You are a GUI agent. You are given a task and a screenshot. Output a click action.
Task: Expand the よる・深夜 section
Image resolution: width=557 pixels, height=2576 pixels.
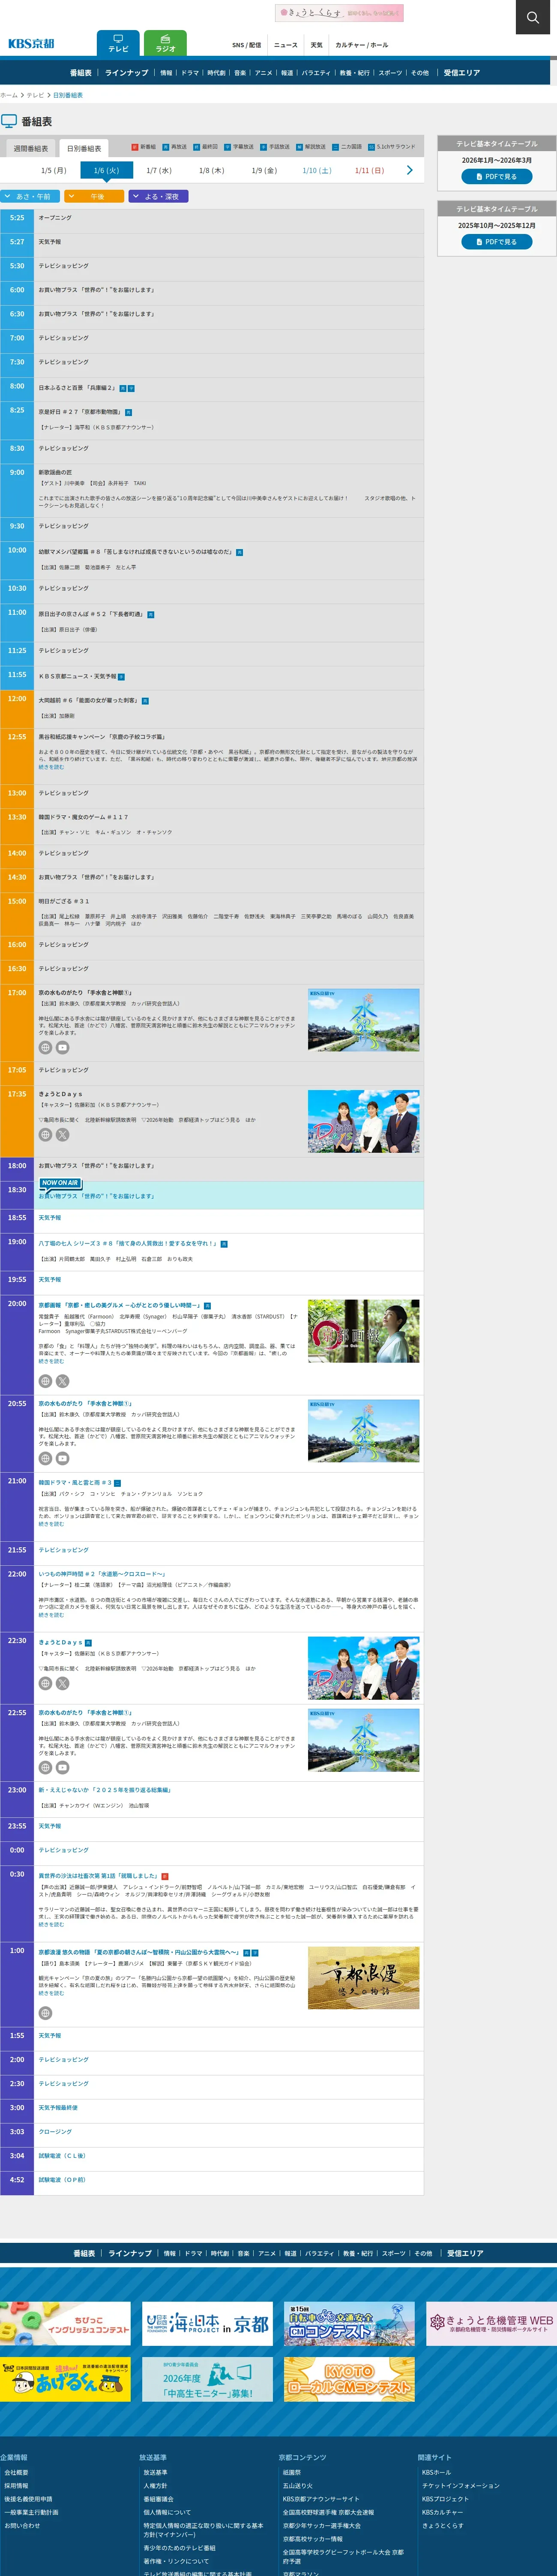point(159,197)
